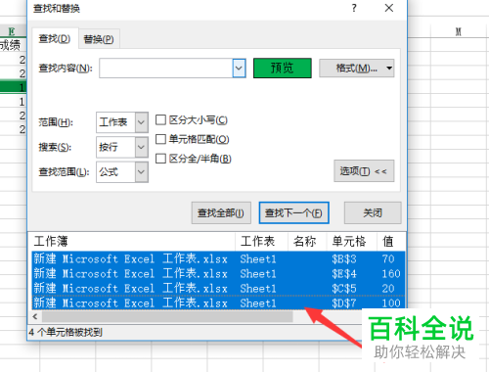Viewport: 489px width, 372px height.
Task: Enable the 单元格匹配(O) checkbox
Action: pos(160,139)
